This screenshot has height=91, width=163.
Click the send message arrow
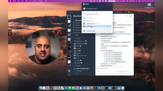tap(128, 72)
